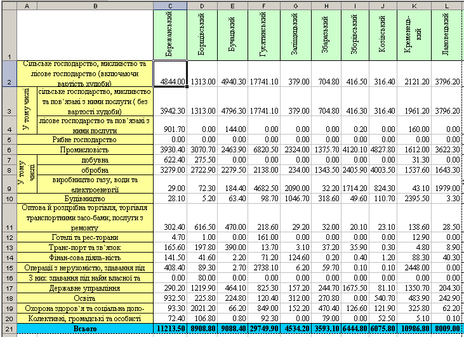Click cell with value 616.50

click(x=202, y=218)
